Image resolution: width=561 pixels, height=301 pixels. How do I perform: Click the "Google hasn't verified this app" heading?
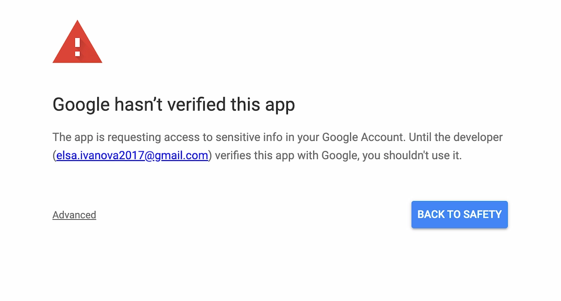173,105
